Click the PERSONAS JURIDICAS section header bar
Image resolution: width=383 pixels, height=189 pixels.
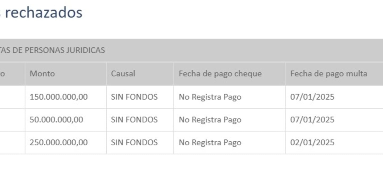(191, 50)
